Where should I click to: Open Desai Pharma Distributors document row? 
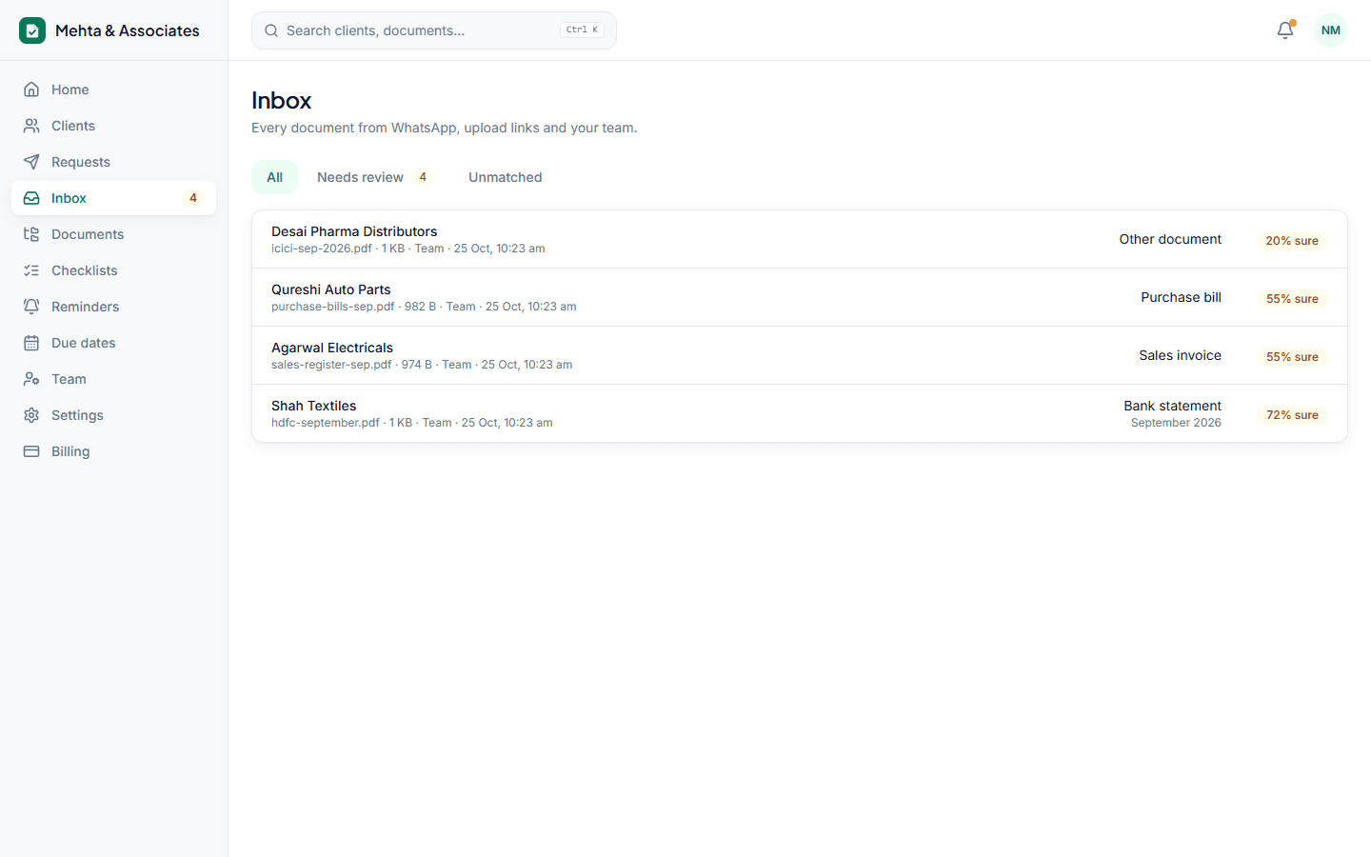point(800,239)
